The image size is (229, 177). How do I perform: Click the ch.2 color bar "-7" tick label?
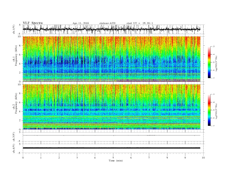tap(213, 126)
